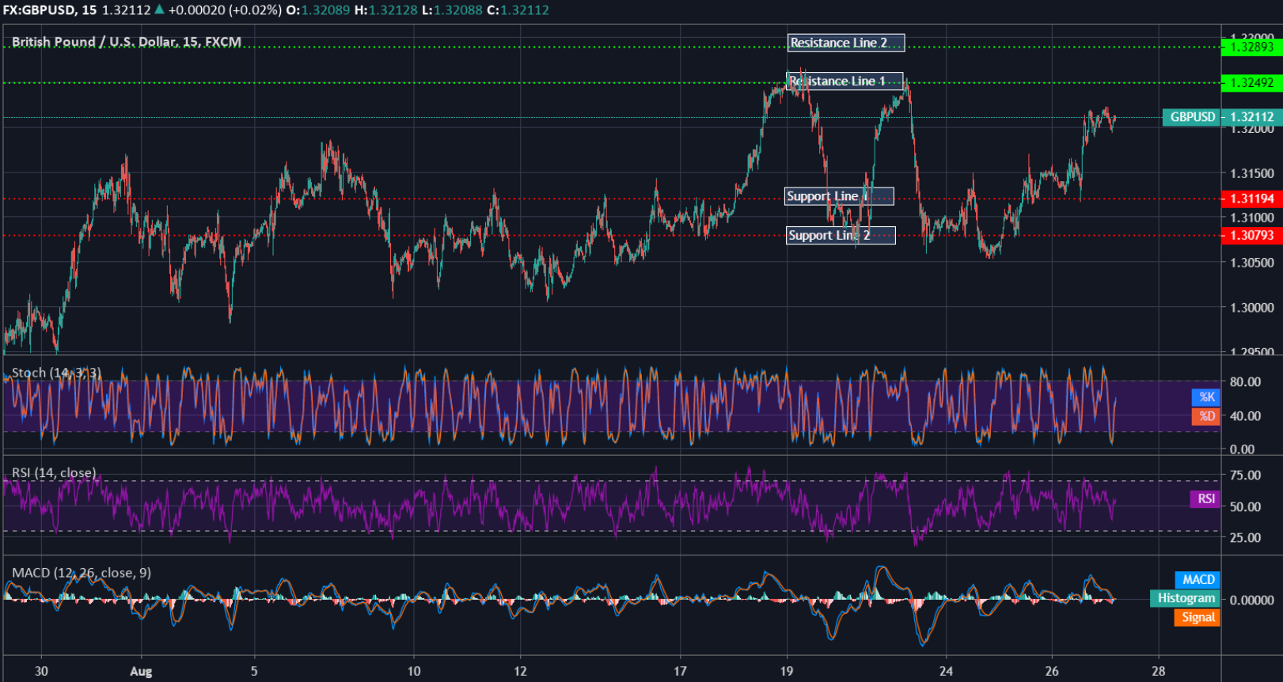
Task: Click the Support Line 1 label box
Action: point(839,196)
